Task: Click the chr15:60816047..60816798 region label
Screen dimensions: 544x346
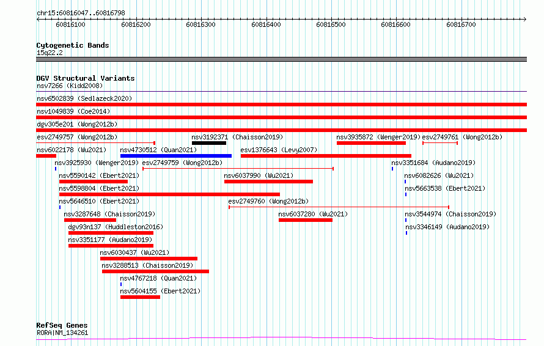Action: (x=81, y=13)
